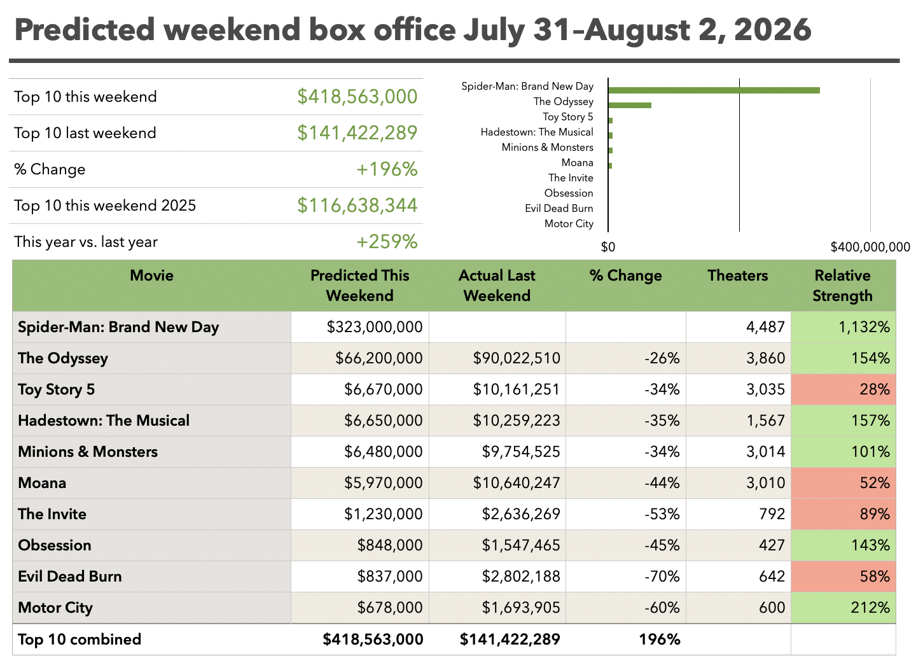Viewport: 916px width, 663px height.
Task: Click 'Spider-Man: Brand New Day' table row name
Action: click(152, 327)
